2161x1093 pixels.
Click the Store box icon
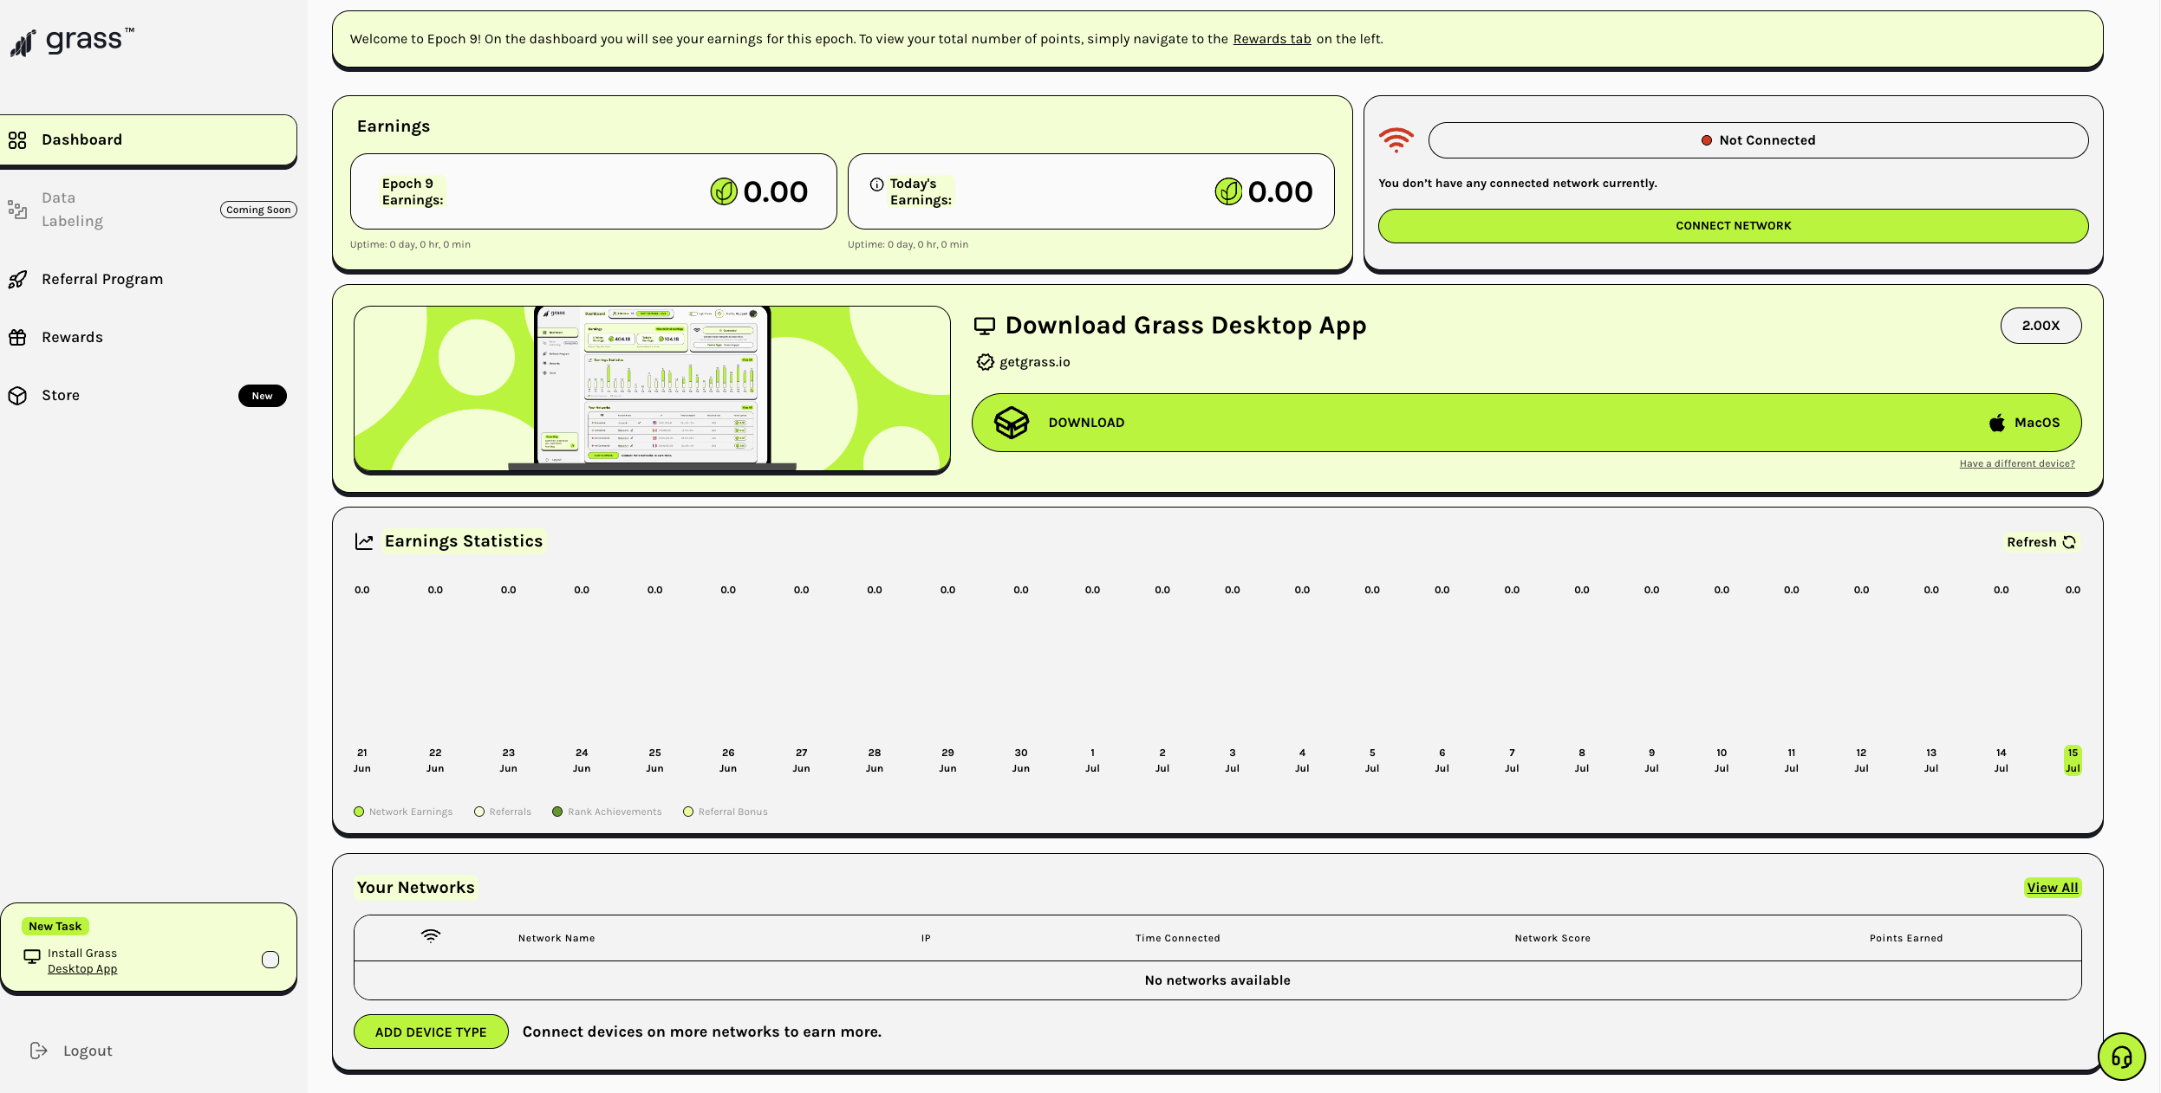17,395
